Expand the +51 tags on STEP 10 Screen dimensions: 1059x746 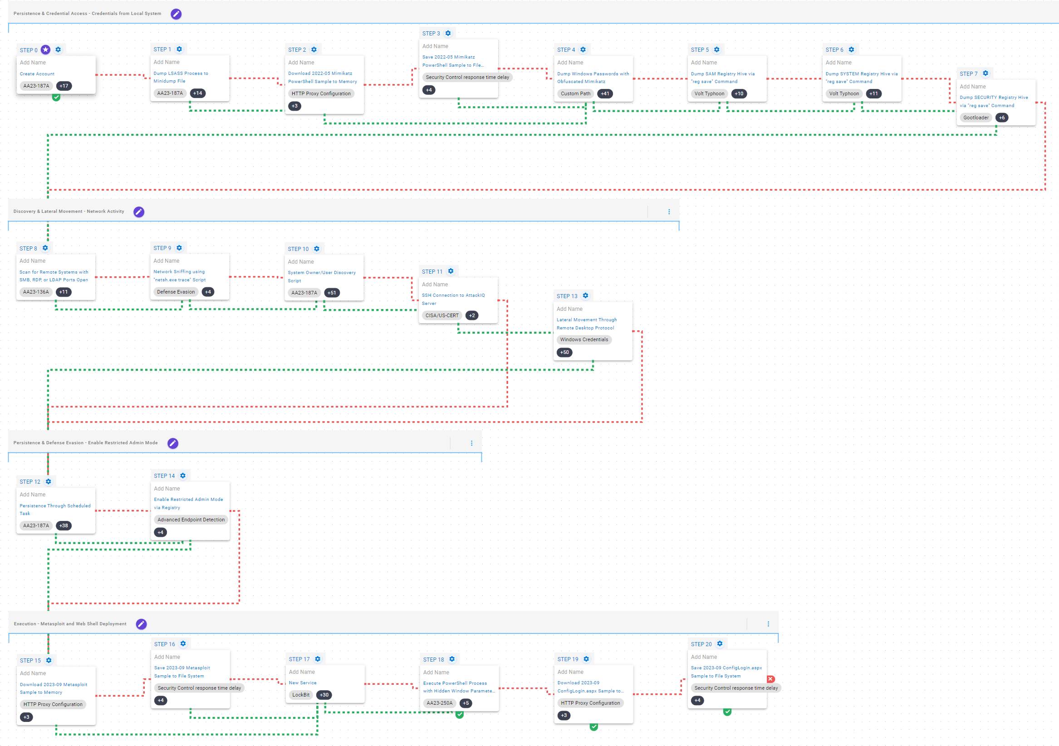click(332, 293)
